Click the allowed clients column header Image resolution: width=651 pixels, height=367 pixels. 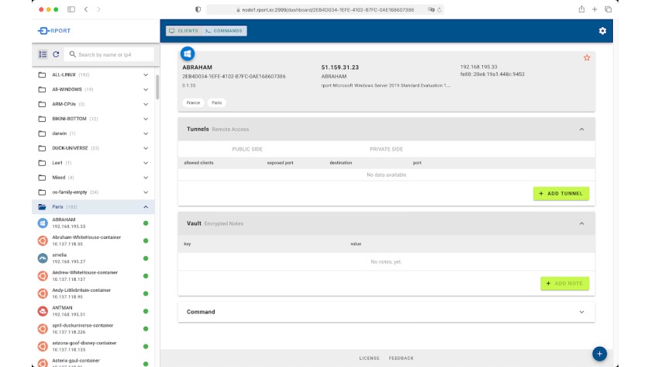(x=198, y=163)
